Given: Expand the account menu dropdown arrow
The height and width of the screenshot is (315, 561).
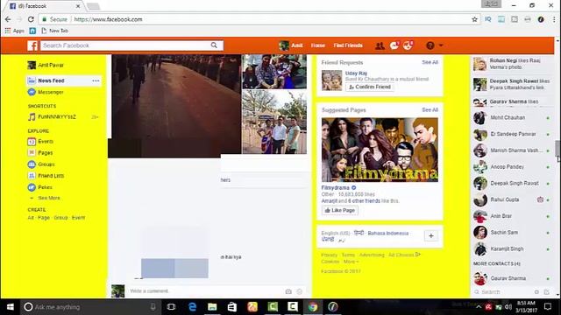Looking at the screenshot, I should pos(441,45).
